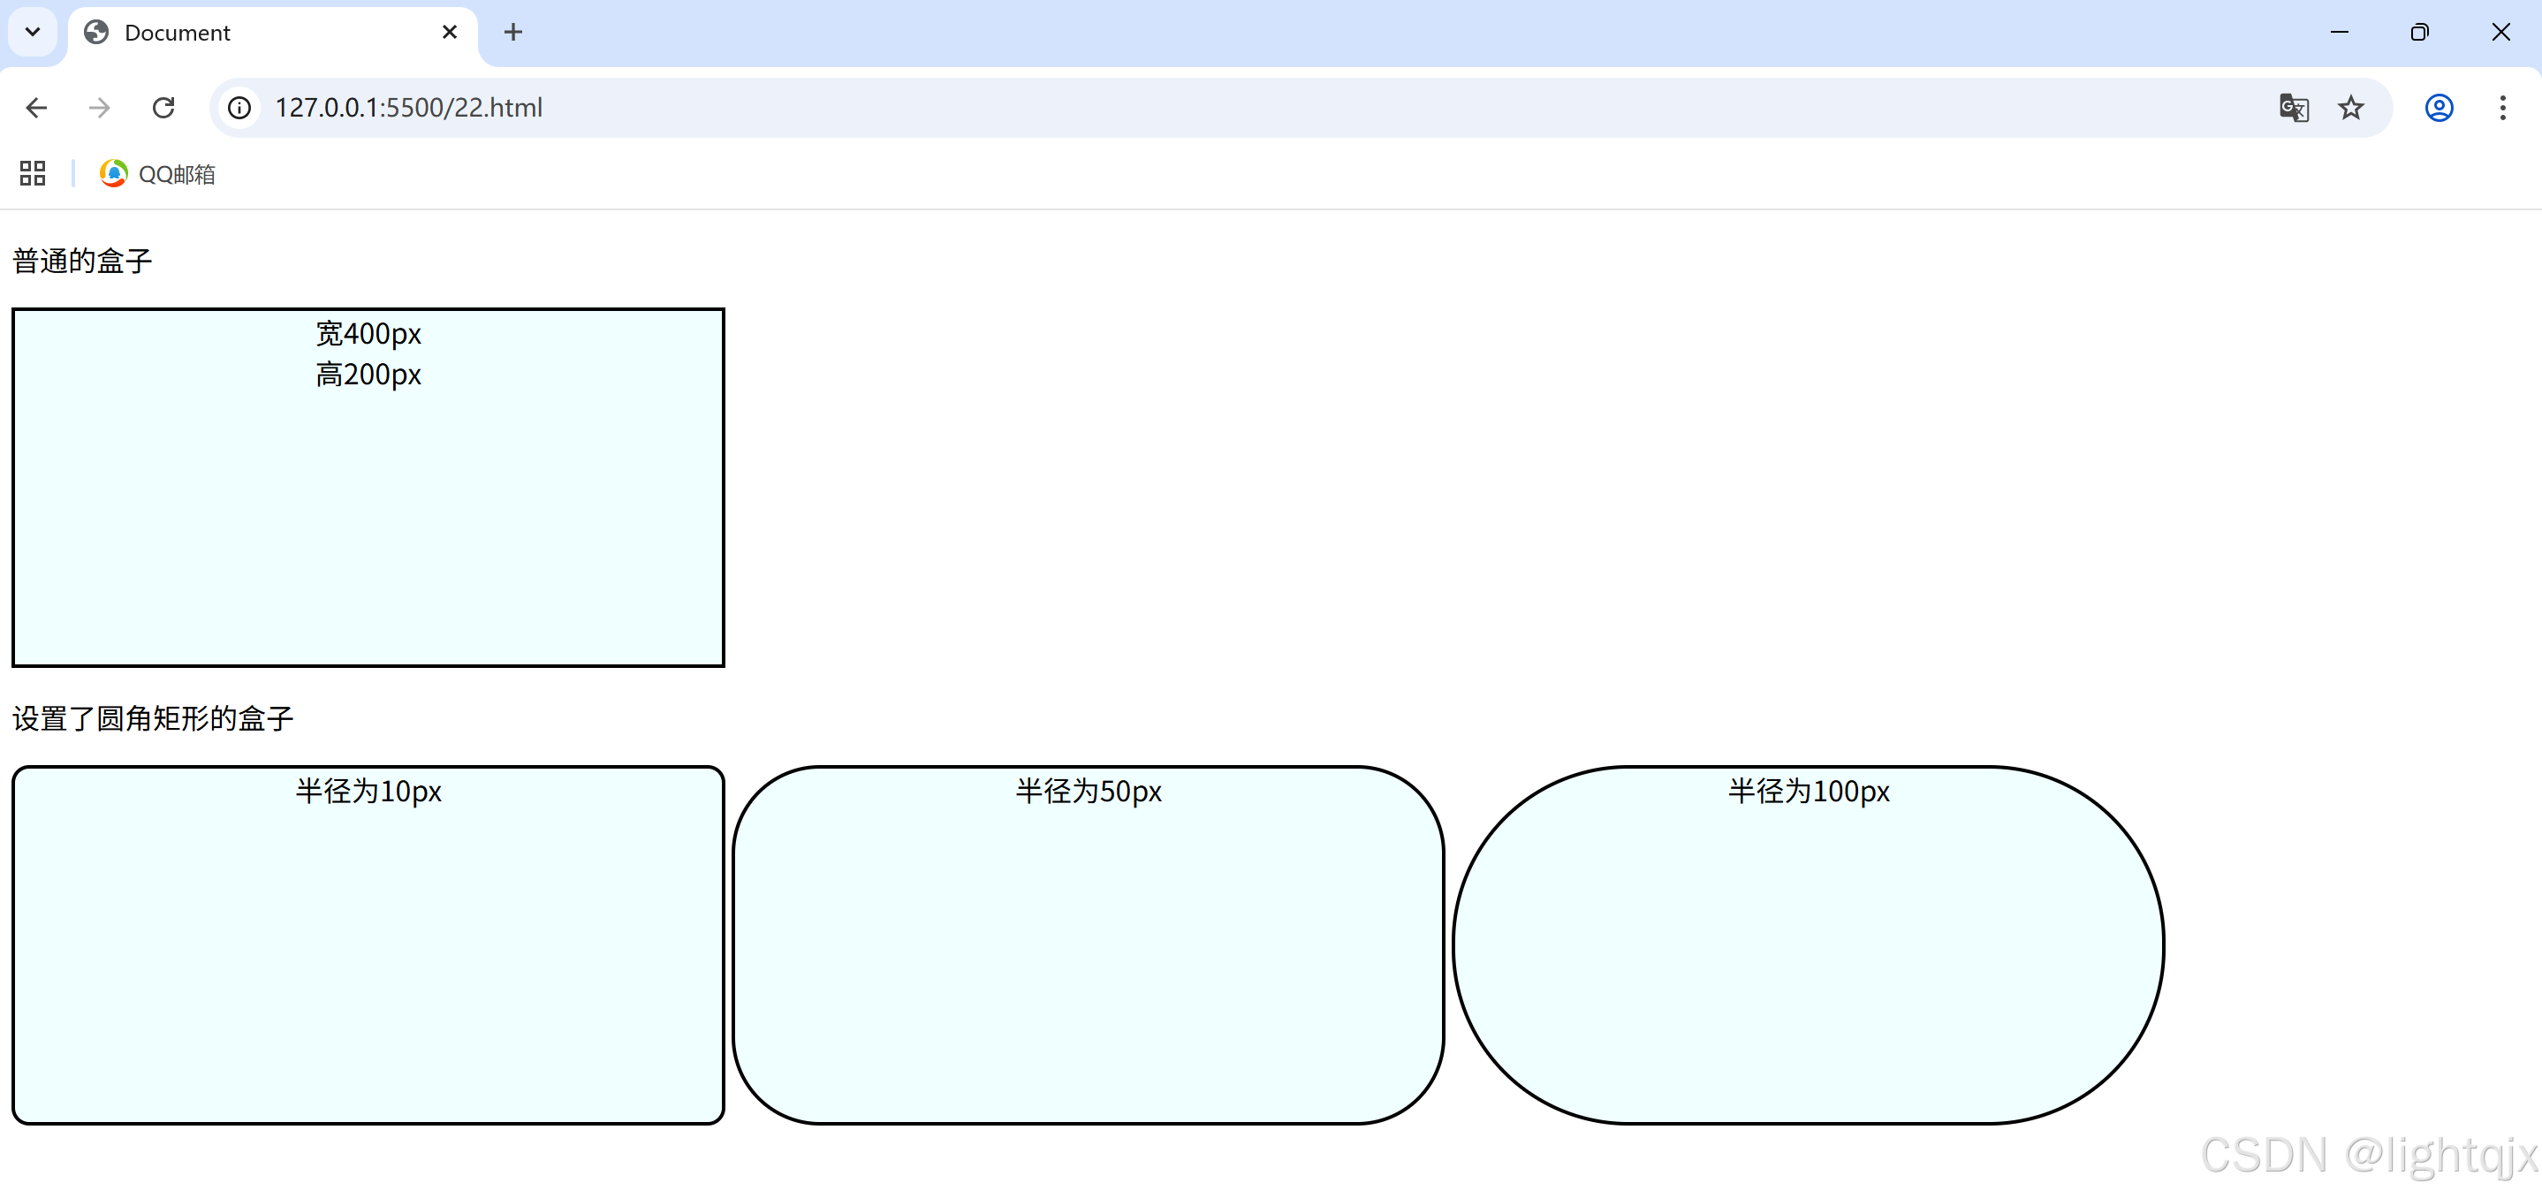Click the browser back arrow
The width and height of the screenshot is (2542, 1198).
tap(36, 108)
